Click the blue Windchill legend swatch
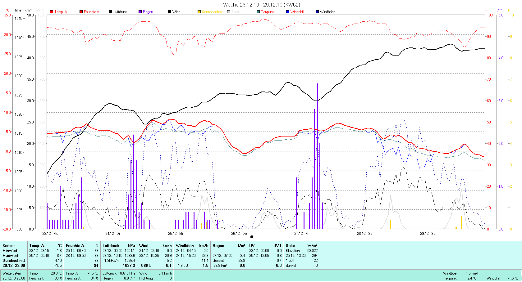Image resolution: width=522 pixels, height=282 pixels. pyautogui.click(x=288, y=12)
